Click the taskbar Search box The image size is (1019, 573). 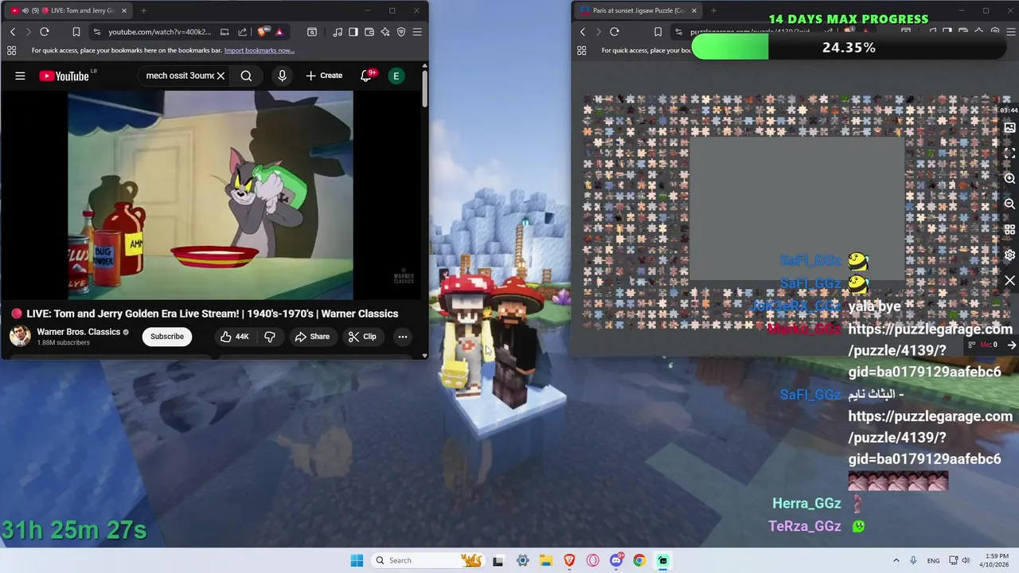pos(428,560)
